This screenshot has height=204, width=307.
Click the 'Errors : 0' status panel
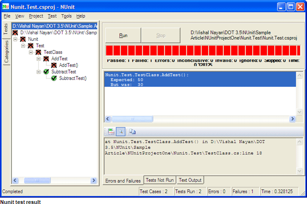click(x=219, y=191)
